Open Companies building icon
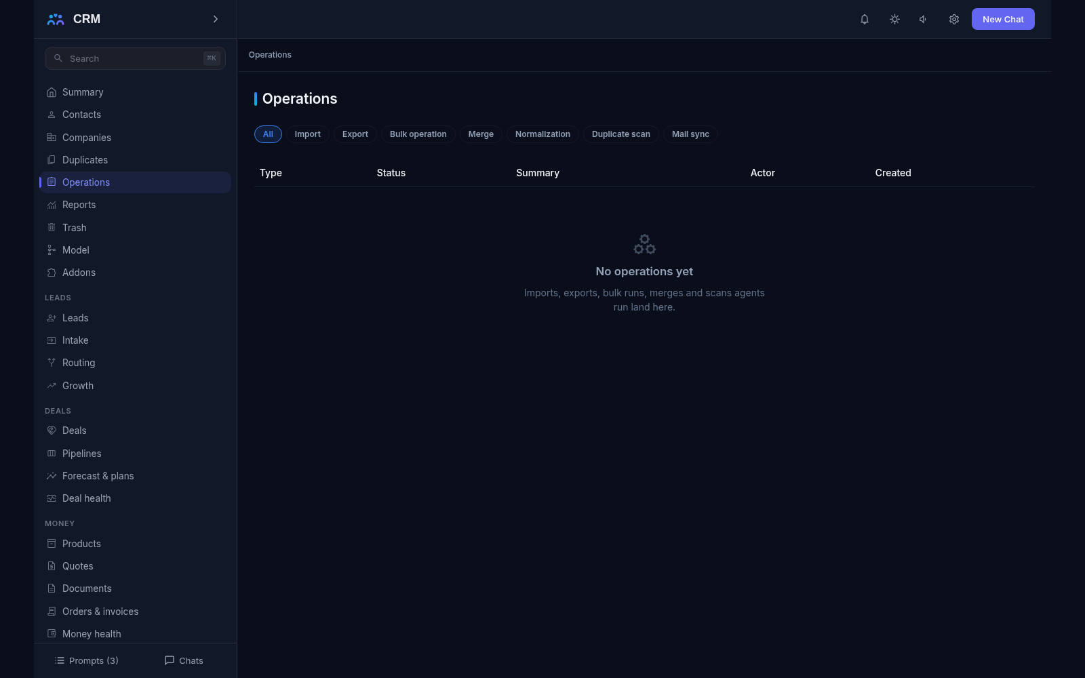This screenshot has width=1085, height=678. tap(52, 138)
